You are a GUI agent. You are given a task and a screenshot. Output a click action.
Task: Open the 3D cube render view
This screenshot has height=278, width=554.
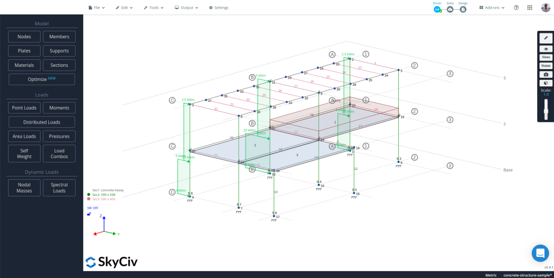(546, 83)
